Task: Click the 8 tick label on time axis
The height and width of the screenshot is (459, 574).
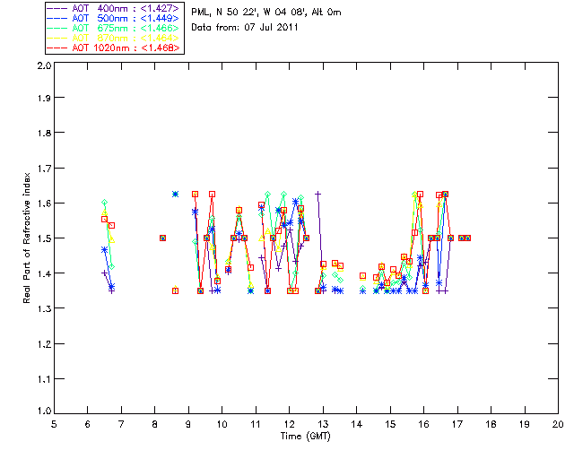Action: tap(154, 424)
